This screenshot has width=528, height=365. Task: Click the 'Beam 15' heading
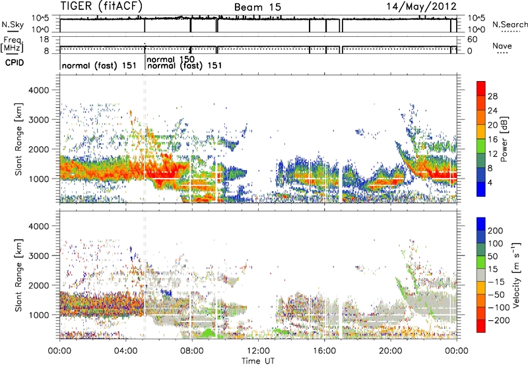(257, 7)
